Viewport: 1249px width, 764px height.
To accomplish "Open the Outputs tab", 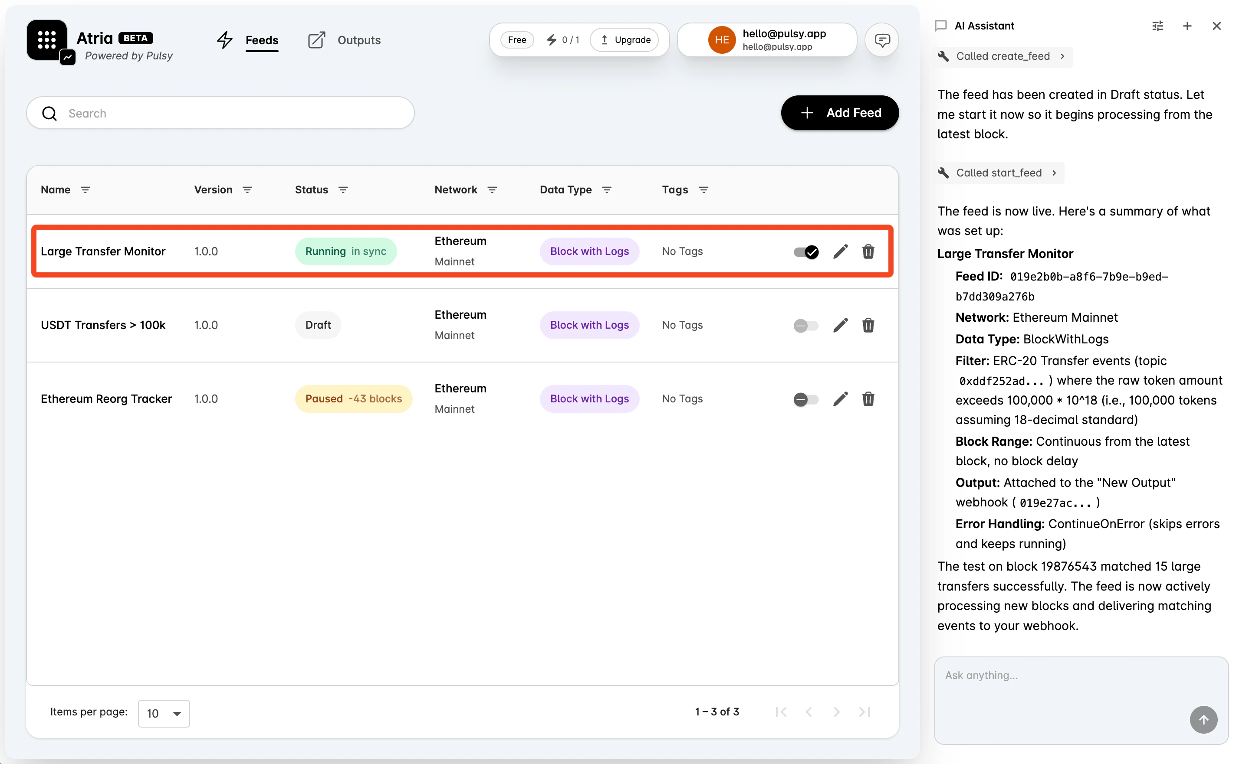I will pyautogui.click(x=359, y=40).
